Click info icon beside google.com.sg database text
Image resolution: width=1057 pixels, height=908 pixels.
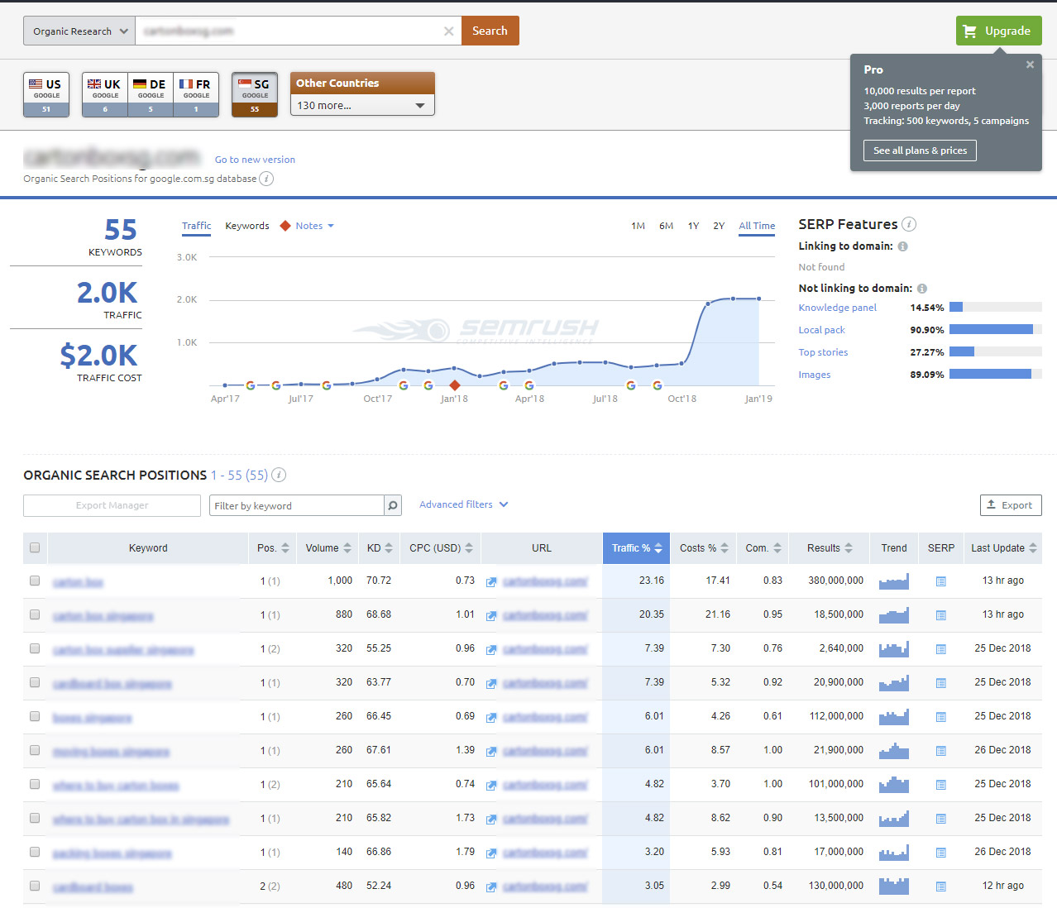(x=266, y=179)
